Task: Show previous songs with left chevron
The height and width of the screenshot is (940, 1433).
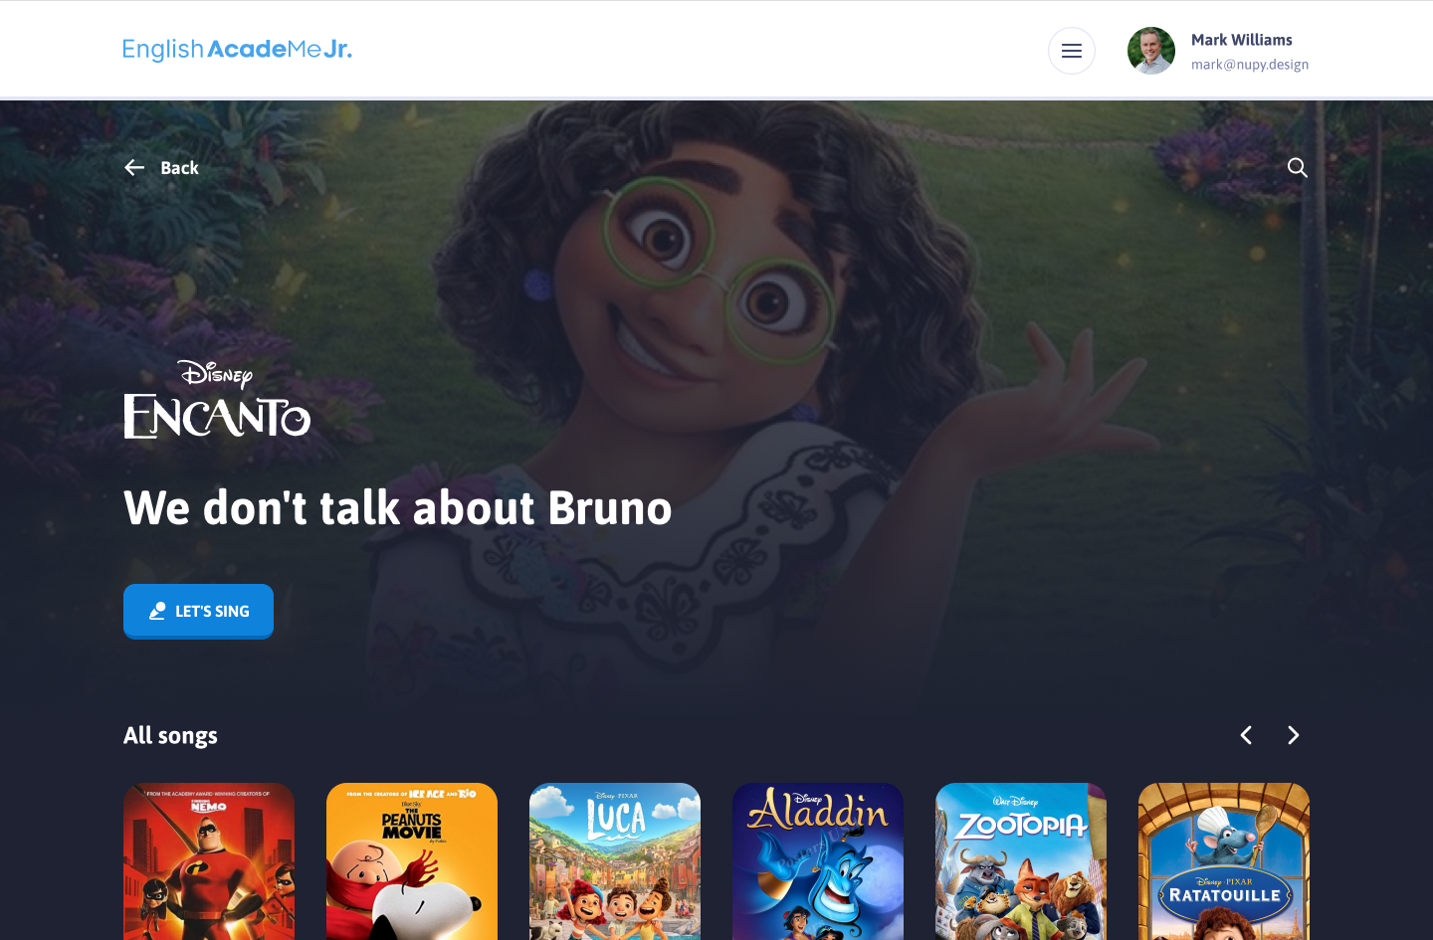Action: point(1246,735)
